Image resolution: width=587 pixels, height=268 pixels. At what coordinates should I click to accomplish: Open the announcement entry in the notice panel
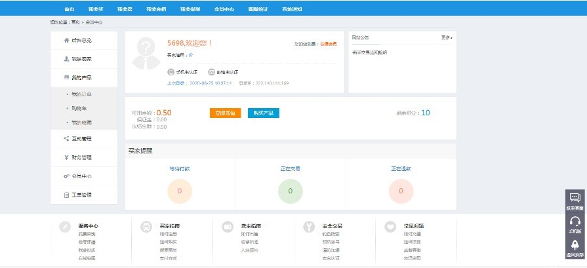pos(369,52)
